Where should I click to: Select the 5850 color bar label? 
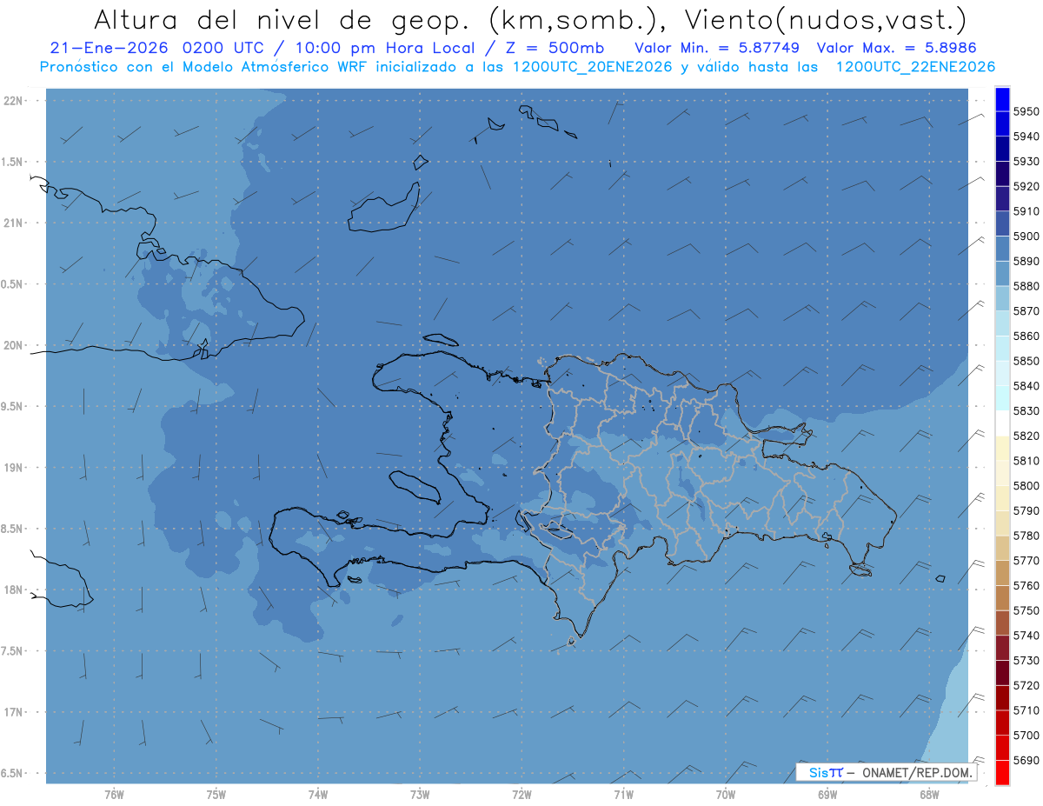(1026, 361)
